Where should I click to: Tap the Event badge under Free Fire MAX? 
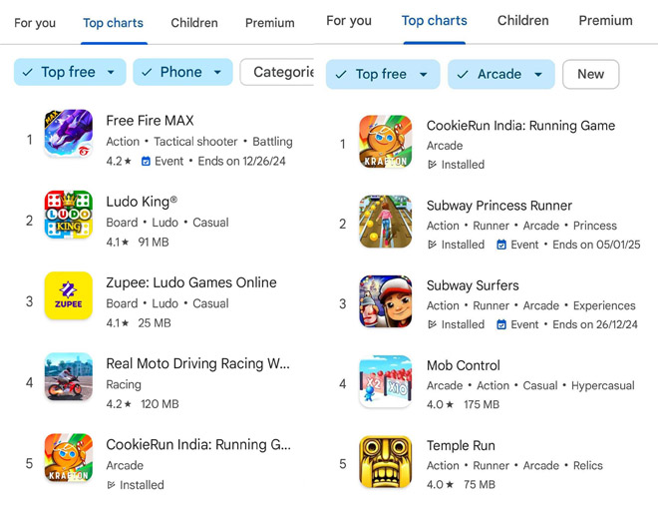[x=163, y=161]
